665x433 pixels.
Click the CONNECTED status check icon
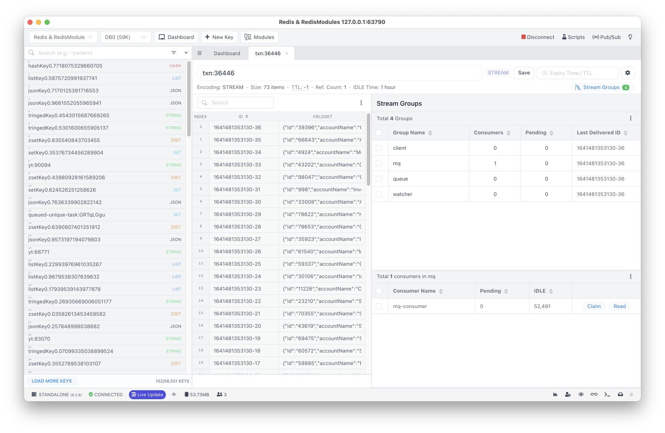coord(91,394)
